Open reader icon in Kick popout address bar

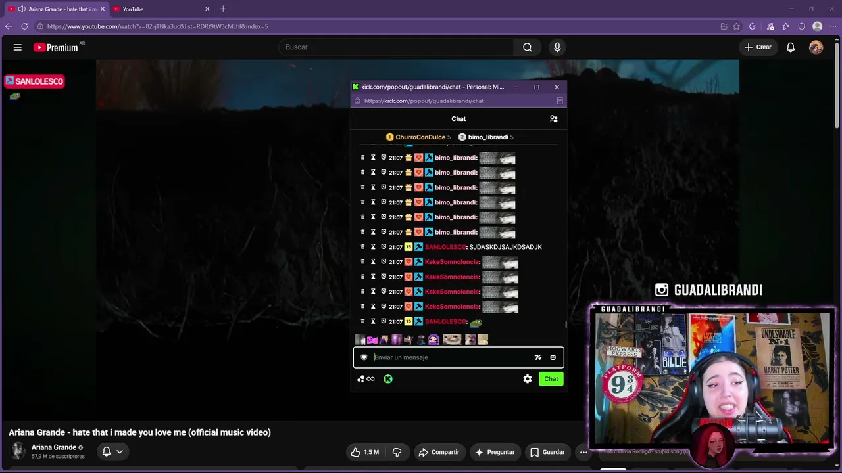pyautogui.click(x=560, y=101)
